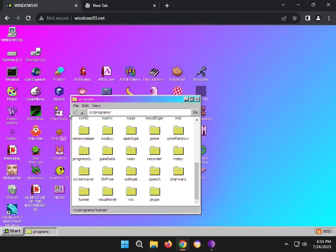Image resolution: width=336 pixels, height=252 pixels.
Task: Open the Edit menu in programs window
Action: (x=85, y=106)
